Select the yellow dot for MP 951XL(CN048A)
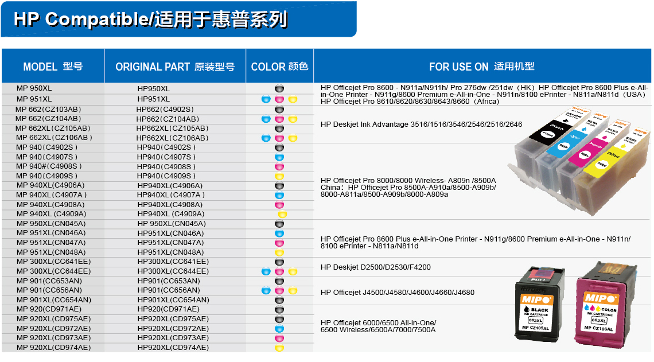654x362 pixels. (x=279, y=252)
